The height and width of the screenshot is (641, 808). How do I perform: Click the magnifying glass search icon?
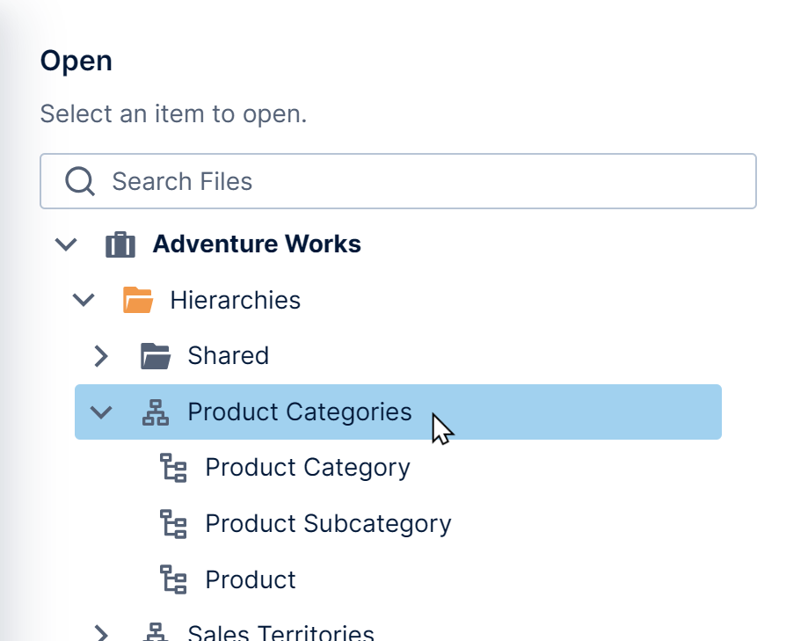79,181
